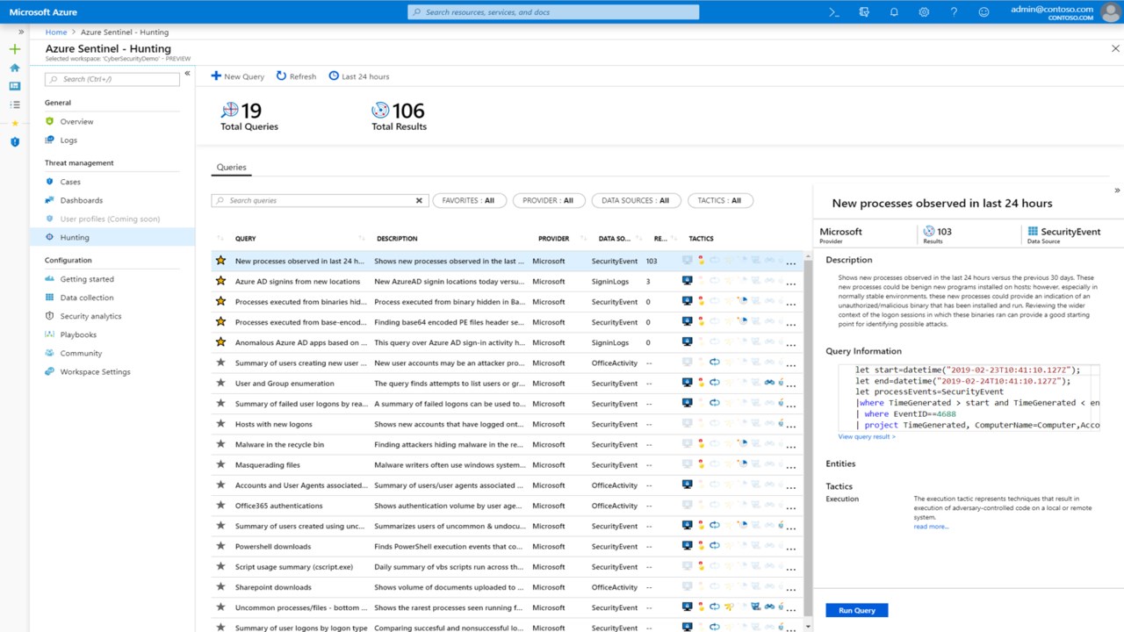Open Community under Configuration

click(x=81, y=353)
